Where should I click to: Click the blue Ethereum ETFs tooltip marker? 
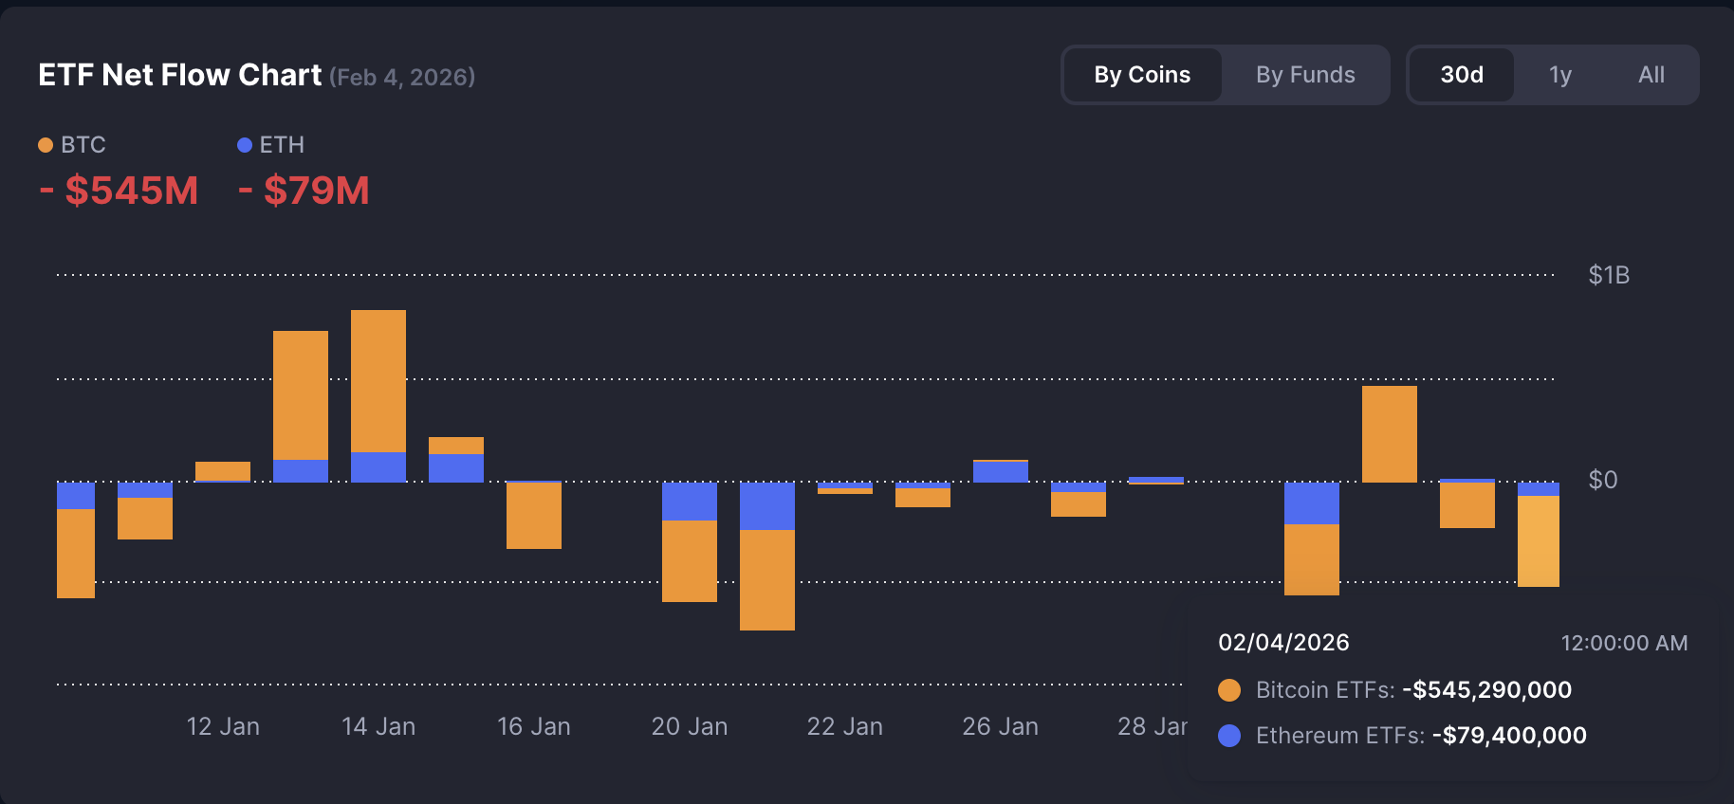pos(1229,736)
